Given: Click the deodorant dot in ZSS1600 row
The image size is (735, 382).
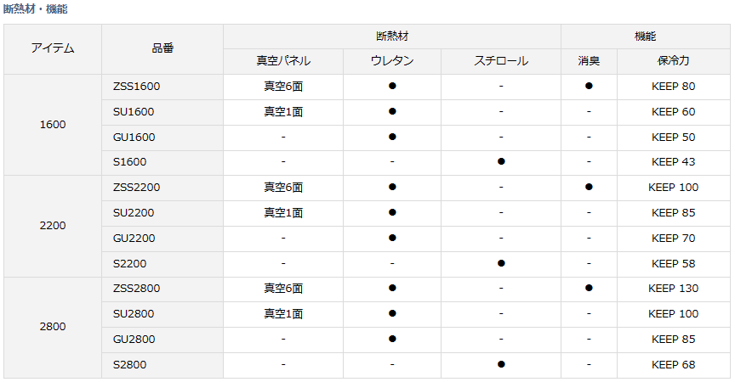Looking at the screenshot, I should [589, 86].
